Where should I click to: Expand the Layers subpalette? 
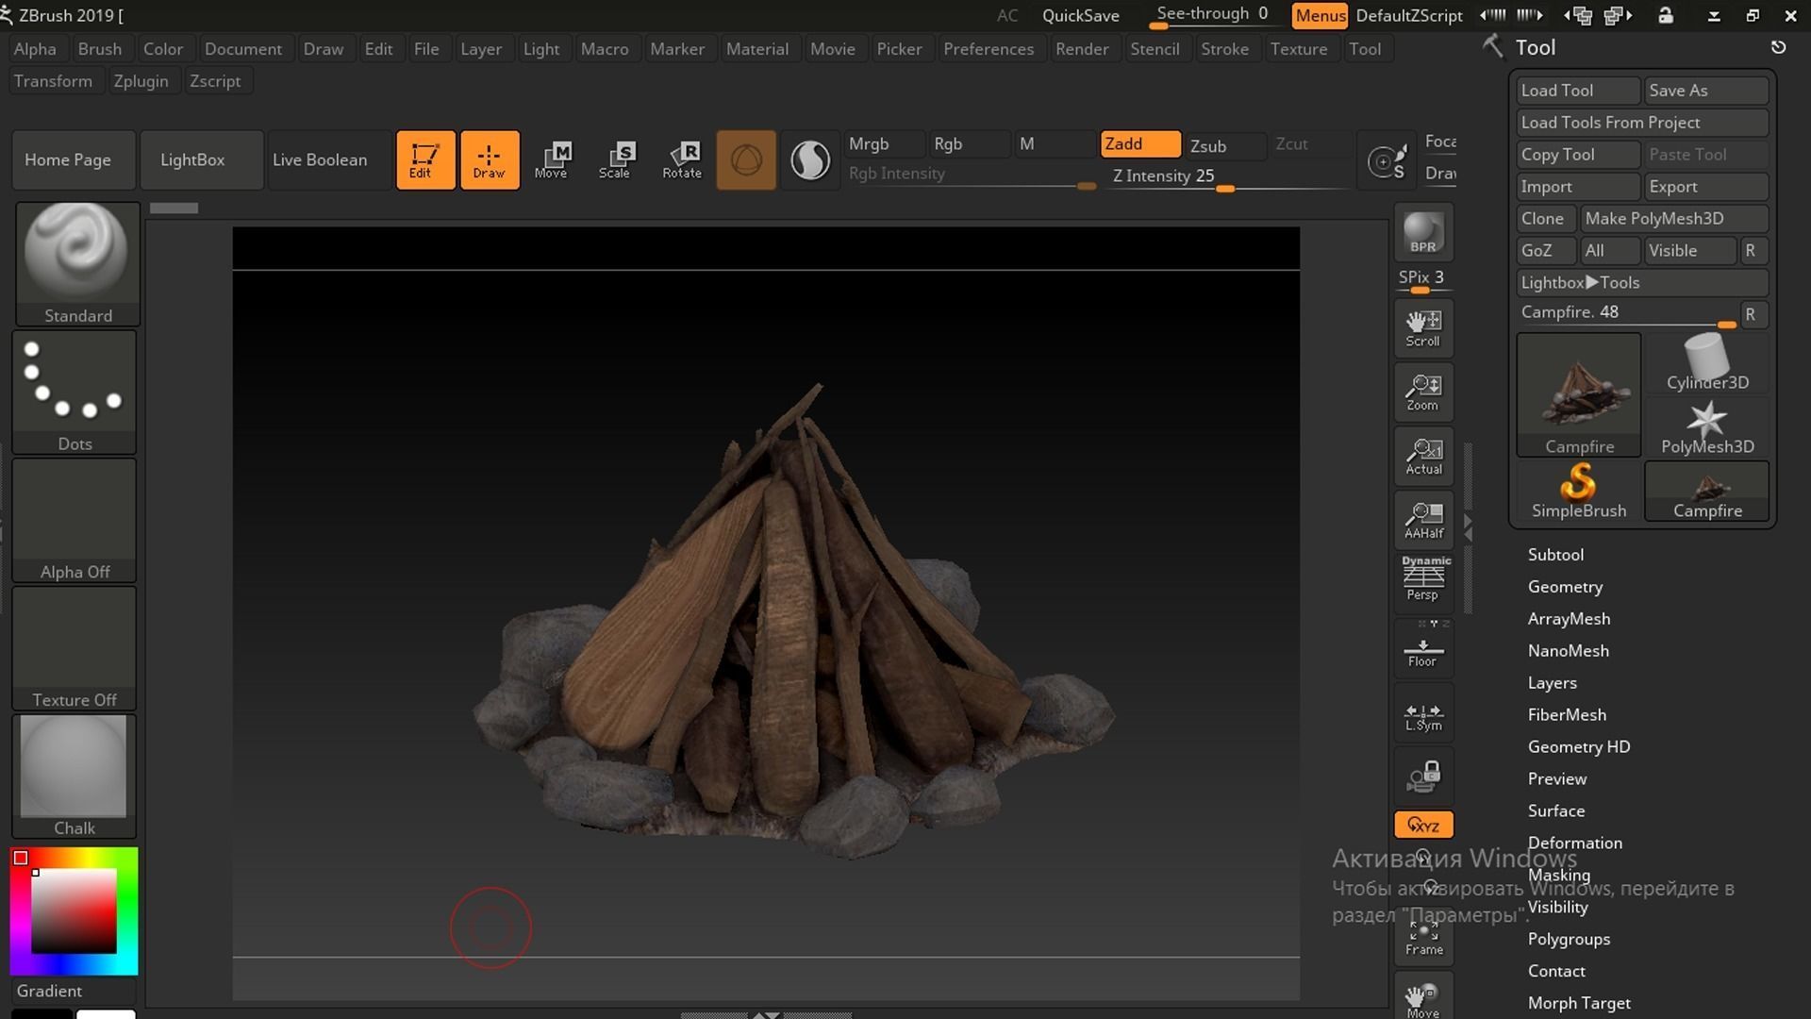[1552, 683]
